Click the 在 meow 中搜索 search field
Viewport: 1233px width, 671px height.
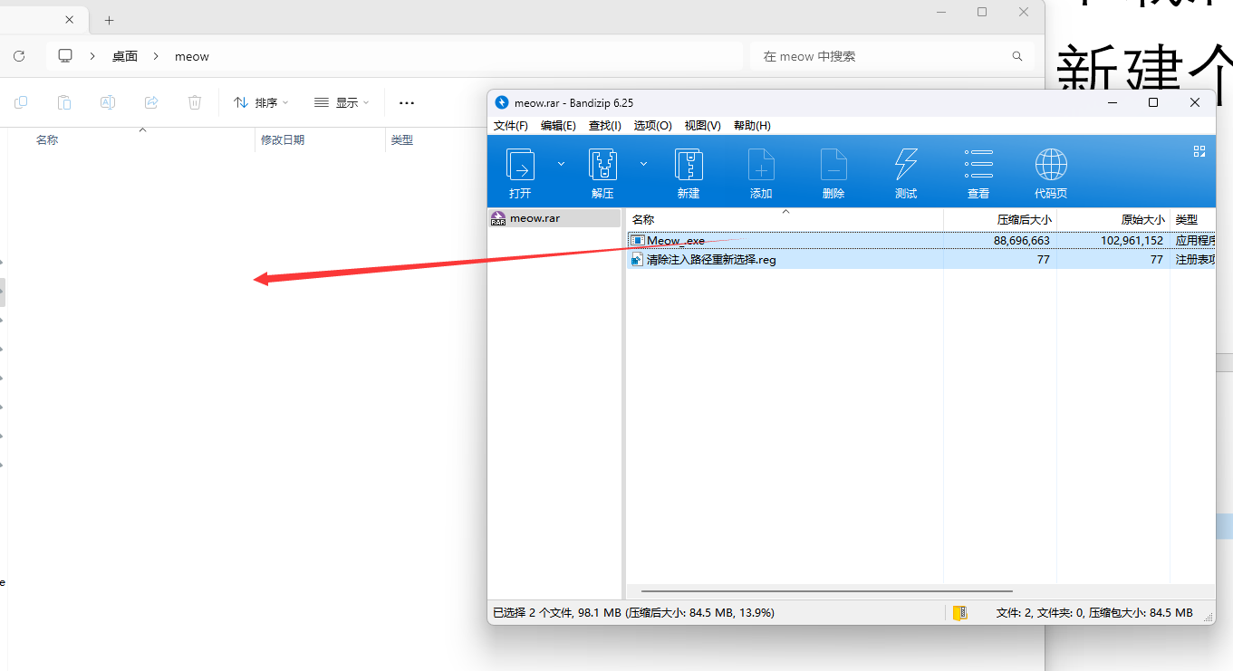coord(891,56)
